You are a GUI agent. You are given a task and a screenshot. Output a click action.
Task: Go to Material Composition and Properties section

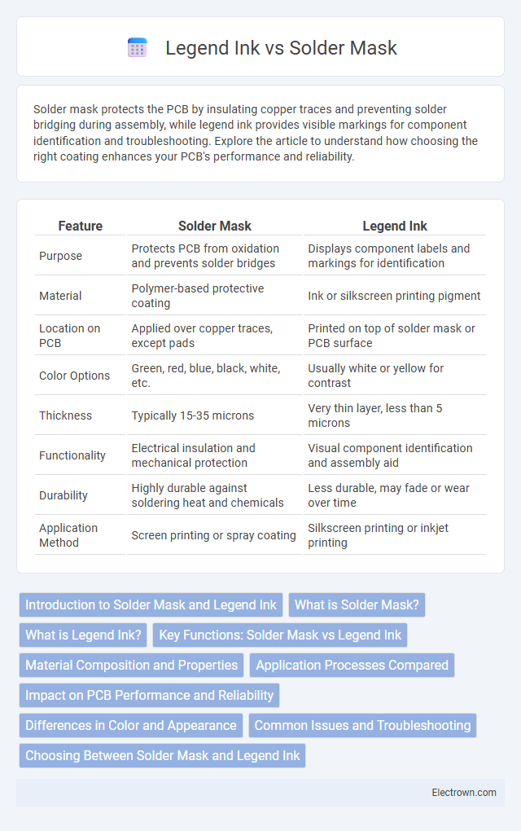click(x=131, y=665)
